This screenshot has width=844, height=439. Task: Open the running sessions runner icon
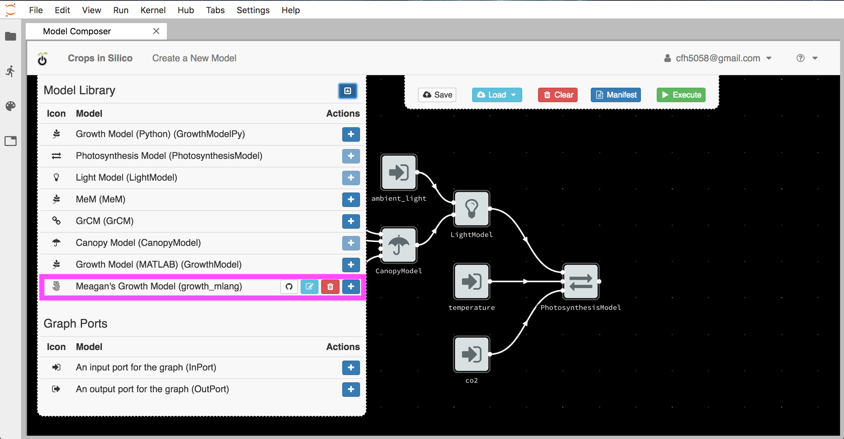[x=11, y=71]
